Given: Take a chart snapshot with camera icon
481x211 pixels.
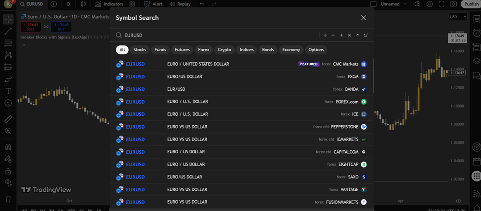Looking at the screenshot, I should pyautogui.click(x=453, y=4).
